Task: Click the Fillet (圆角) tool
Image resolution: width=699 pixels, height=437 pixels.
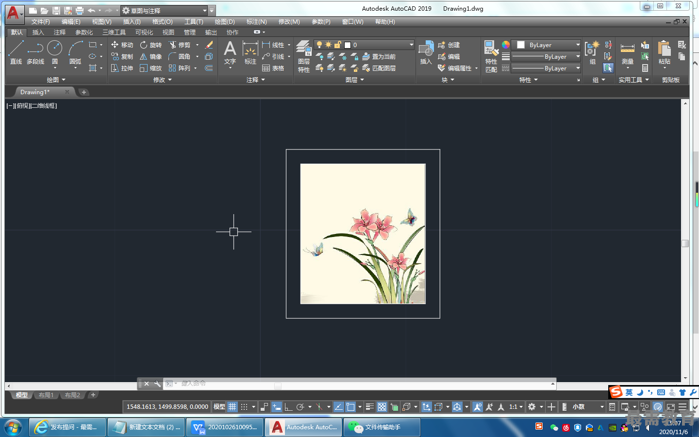Action: point(180,56)
